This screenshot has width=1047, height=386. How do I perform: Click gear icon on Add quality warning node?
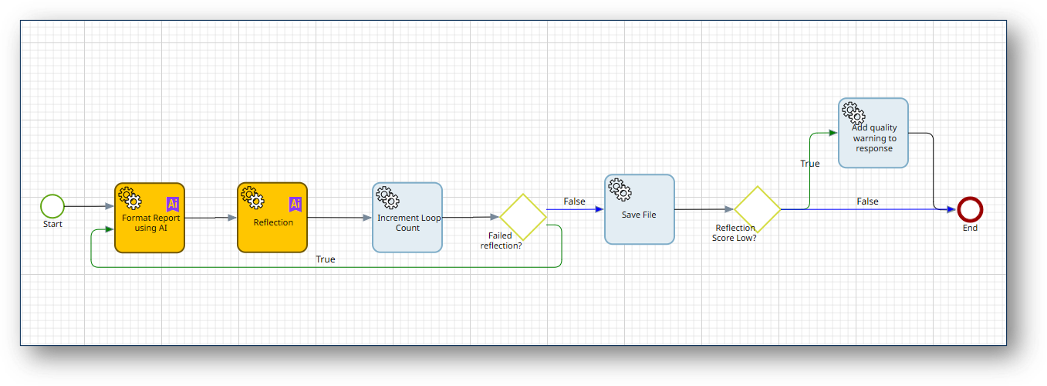853,113
